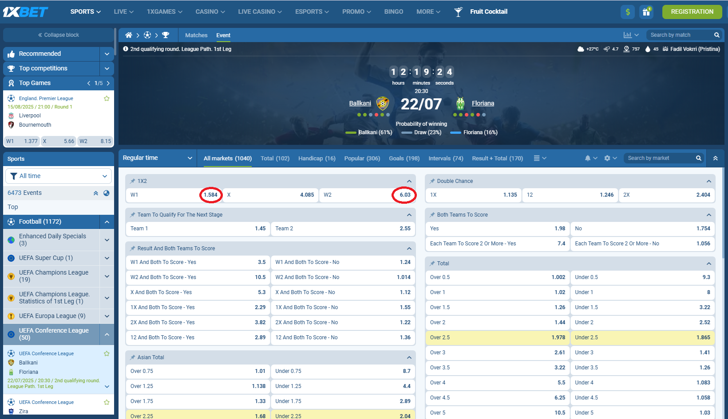Screen dimensions: 728x419
Task: Click the Ballkani team crest
Action: click(383, 104)
